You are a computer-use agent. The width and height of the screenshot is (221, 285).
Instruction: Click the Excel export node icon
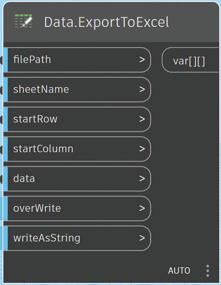23,21
